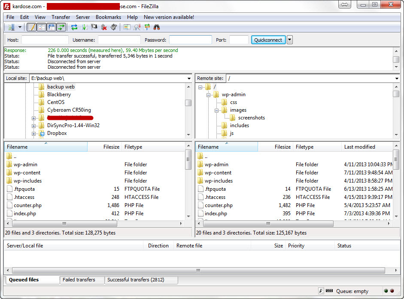This screenshot has height=299, width=404.
Task: Click the Host input field
Action: (x=45, y=40)
